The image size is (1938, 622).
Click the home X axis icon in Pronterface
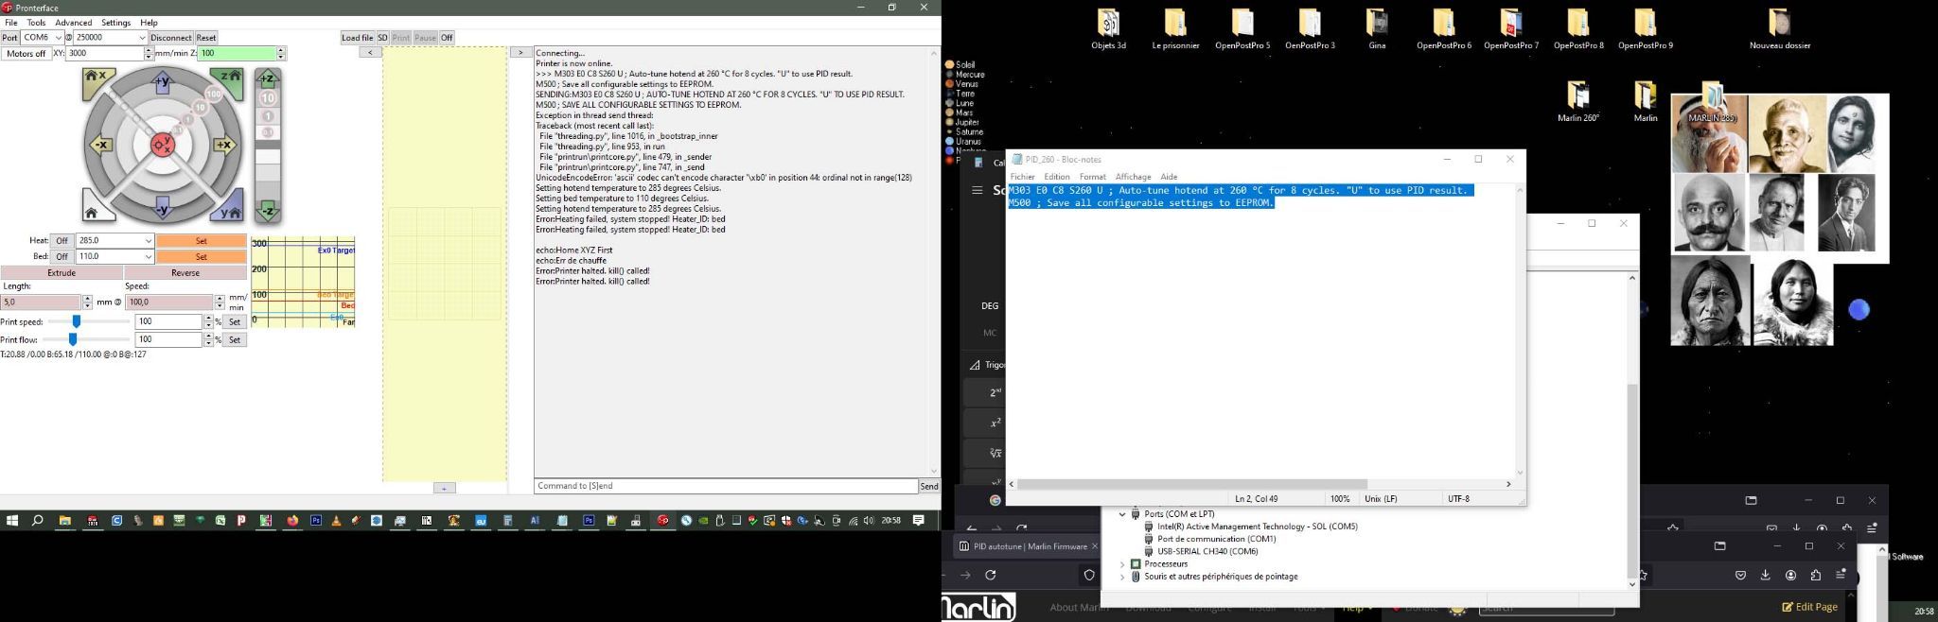[x=97, y=82]
